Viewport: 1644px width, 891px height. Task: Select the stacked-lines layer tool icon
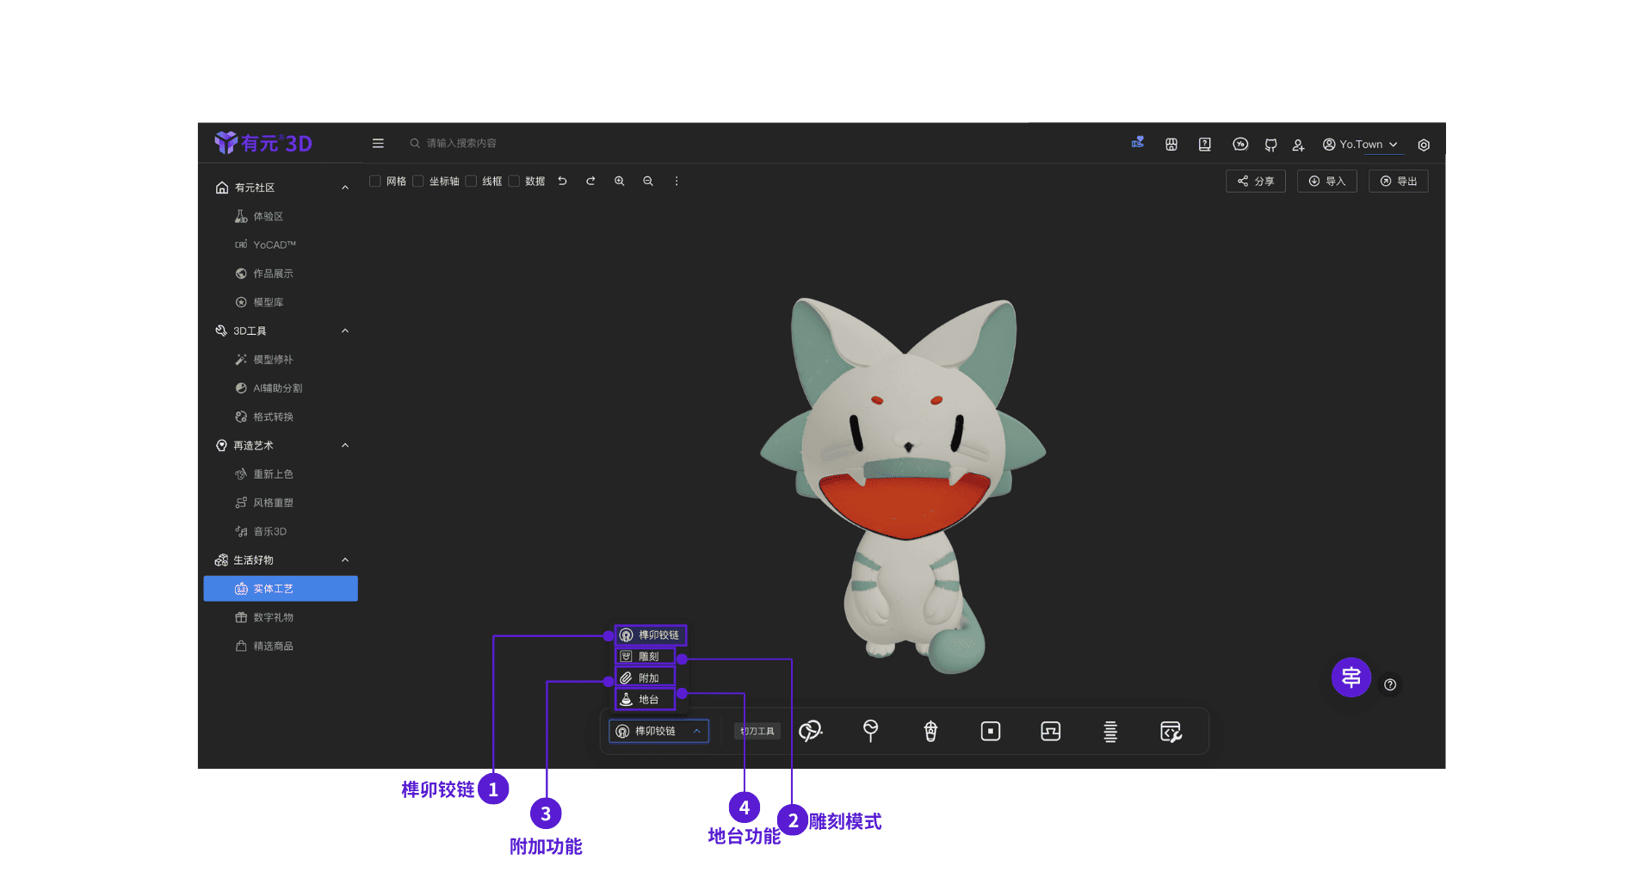tap(1110, 732)
